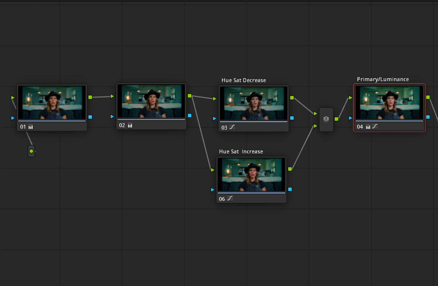Click node 03's blue key output square
438x286 pixels.
[x=292, y=118]
